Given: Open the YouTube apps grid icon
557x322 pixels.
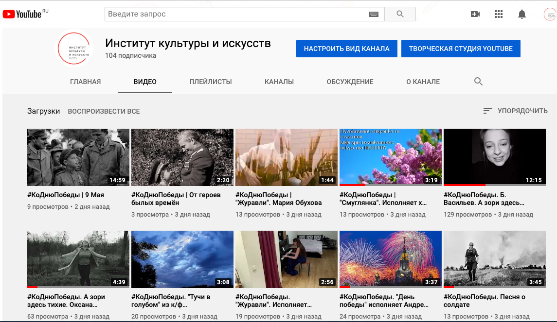Looking at the screenshot, I should click(499, 14).
